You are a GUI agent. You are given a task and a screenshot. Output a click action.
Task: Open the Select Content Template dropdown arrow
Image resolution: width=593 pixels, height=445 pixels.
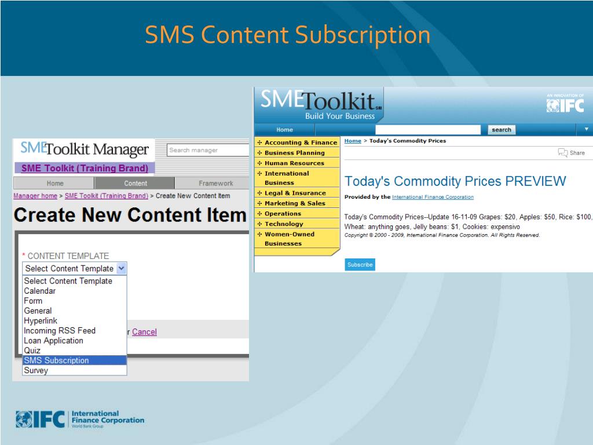[x=122, y=269]
